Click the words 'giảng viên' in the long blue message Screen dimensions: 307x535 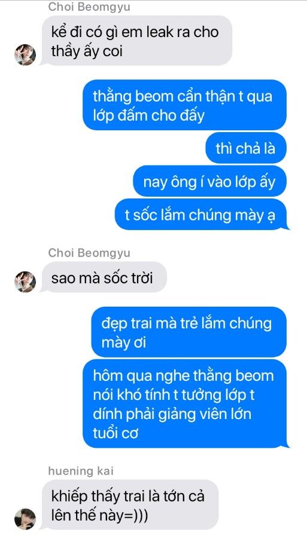189,414
